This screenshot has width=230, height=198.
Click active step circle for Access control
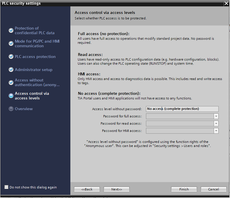[11, 96]
